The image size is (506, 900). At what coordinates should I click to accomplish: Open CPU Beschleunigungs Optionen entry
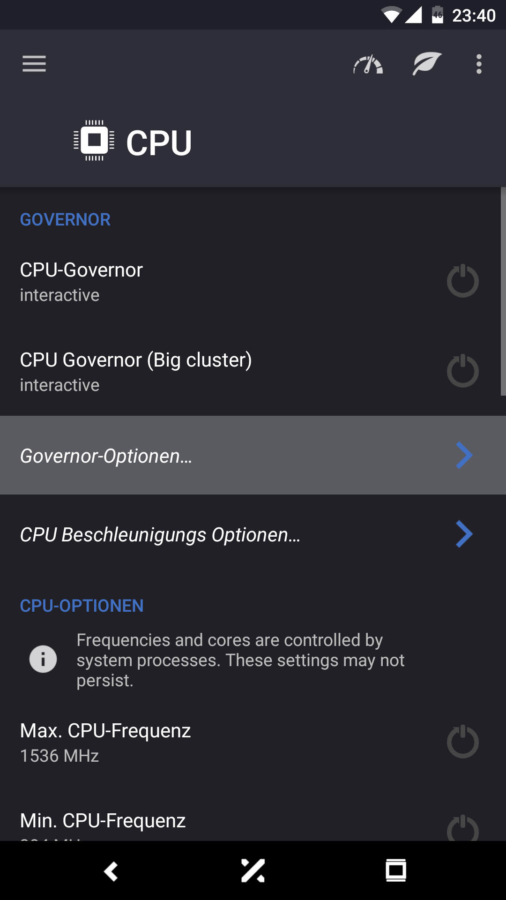point(187,534)
